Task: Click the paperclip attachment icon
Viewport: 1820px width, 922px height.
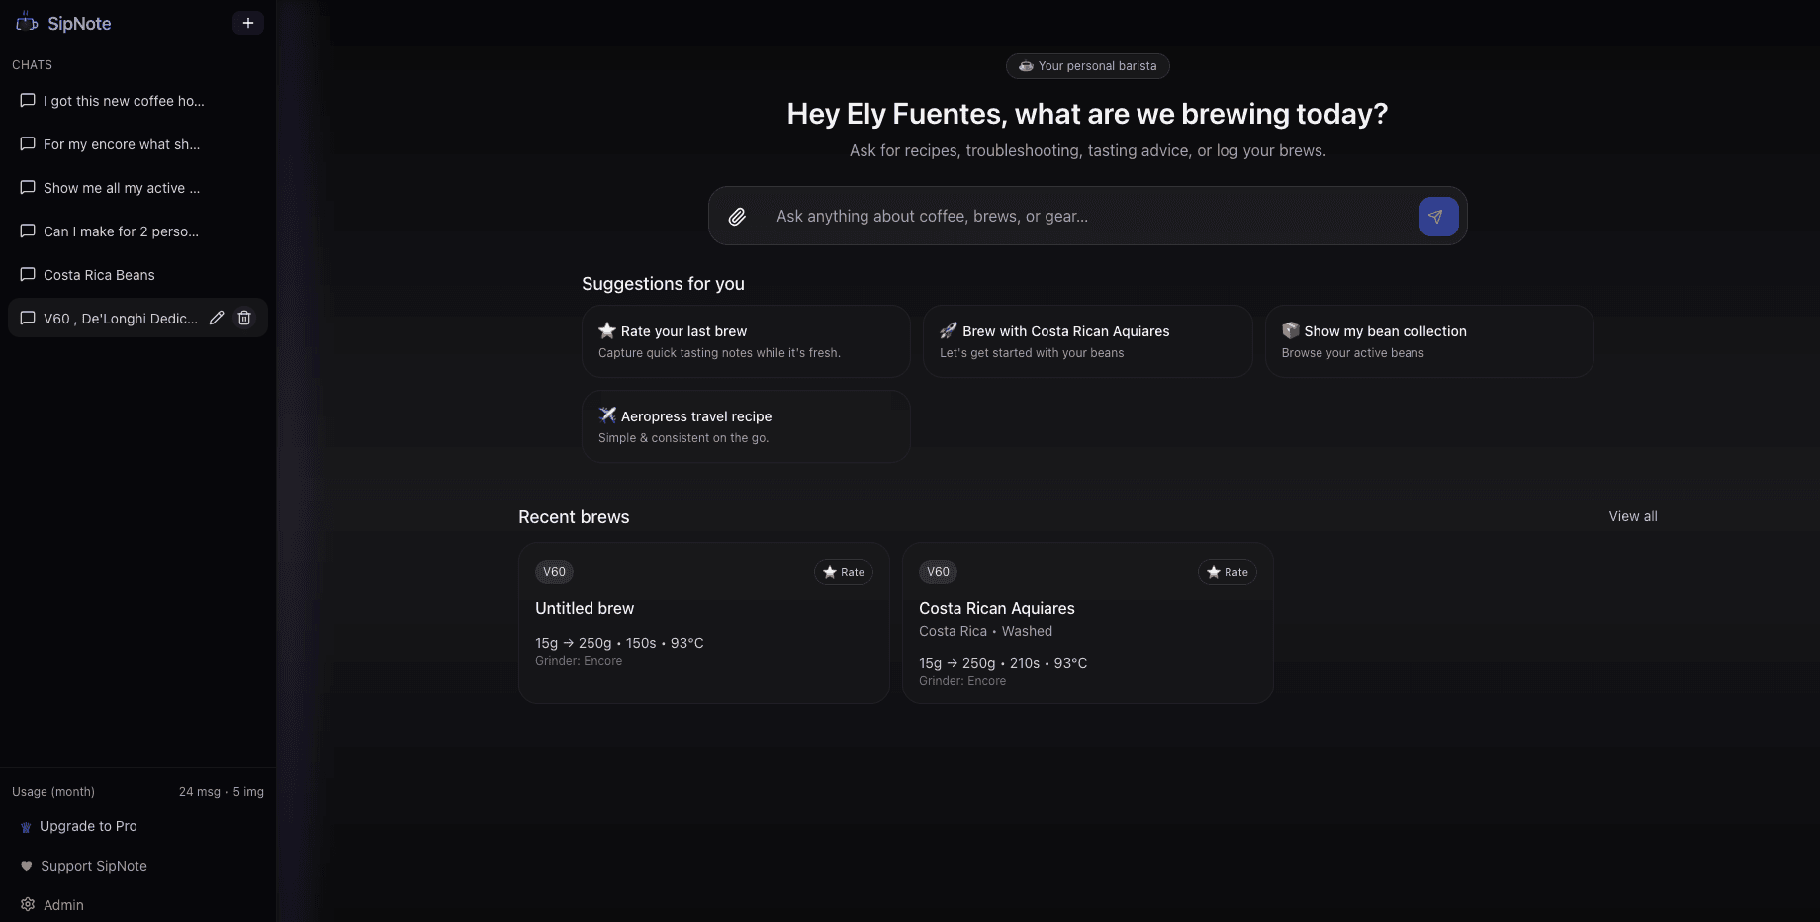Action: click(737, 217)
